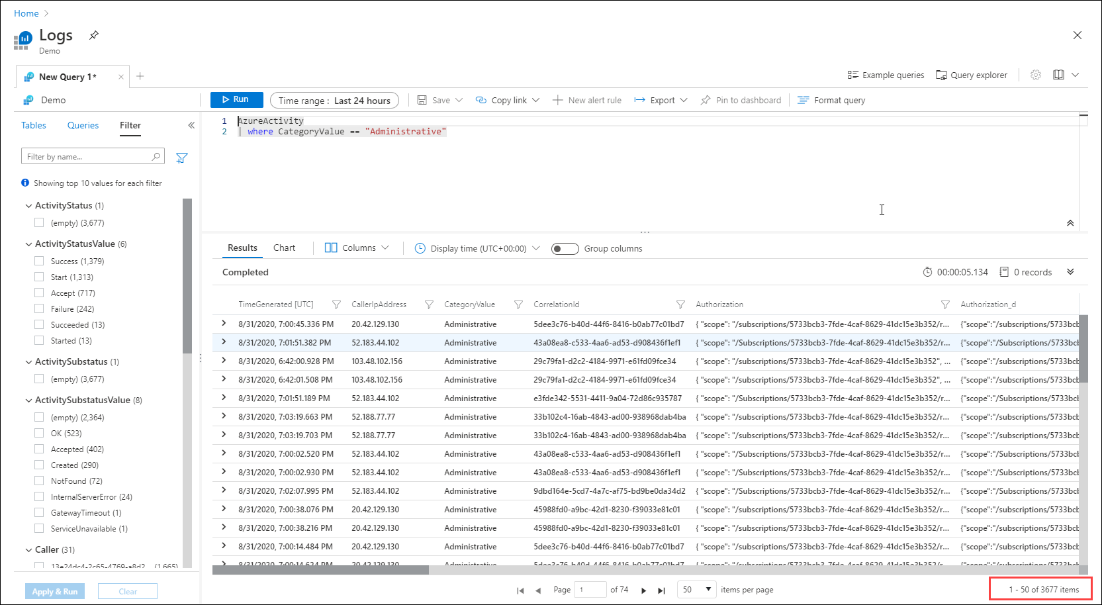
Task: Click the Format query button
Action: (831, 101)
